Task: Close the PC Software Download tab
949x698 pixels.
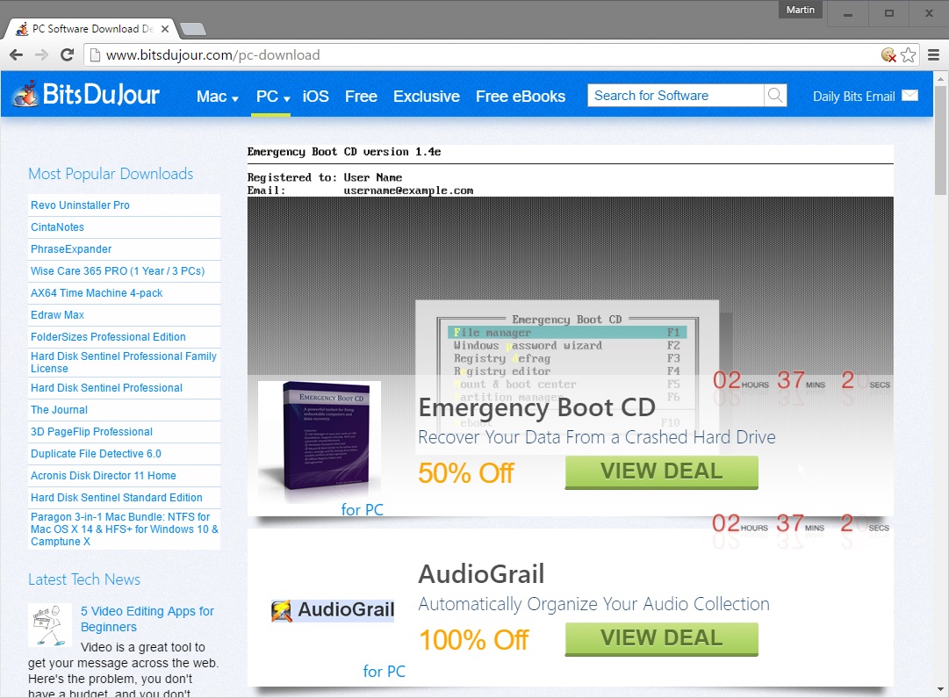Action: point(165,28)
